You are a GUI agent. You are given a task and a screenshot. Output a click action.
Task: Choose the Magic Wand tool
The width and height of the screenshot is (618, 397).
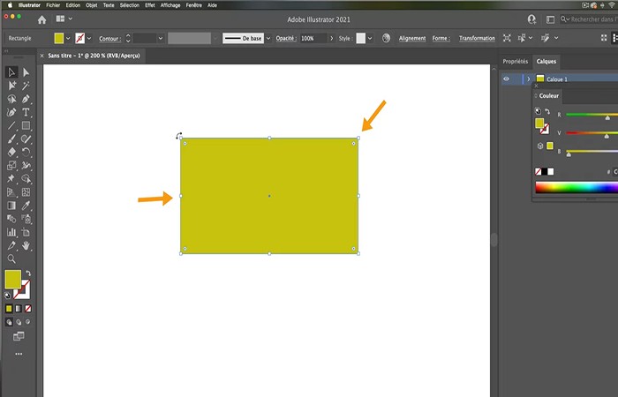coord(26,86)
